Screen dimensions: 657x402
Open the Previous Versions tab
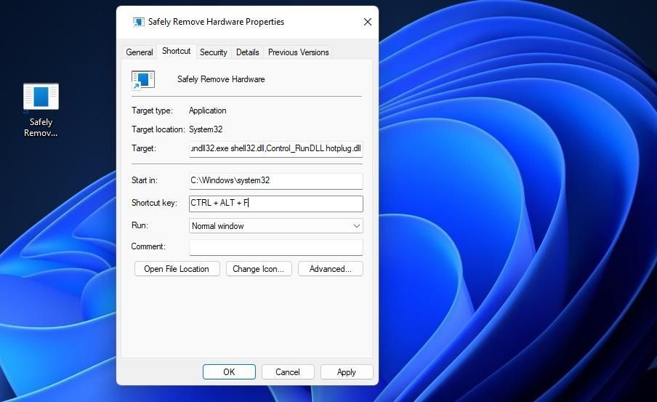click(298, 52)
